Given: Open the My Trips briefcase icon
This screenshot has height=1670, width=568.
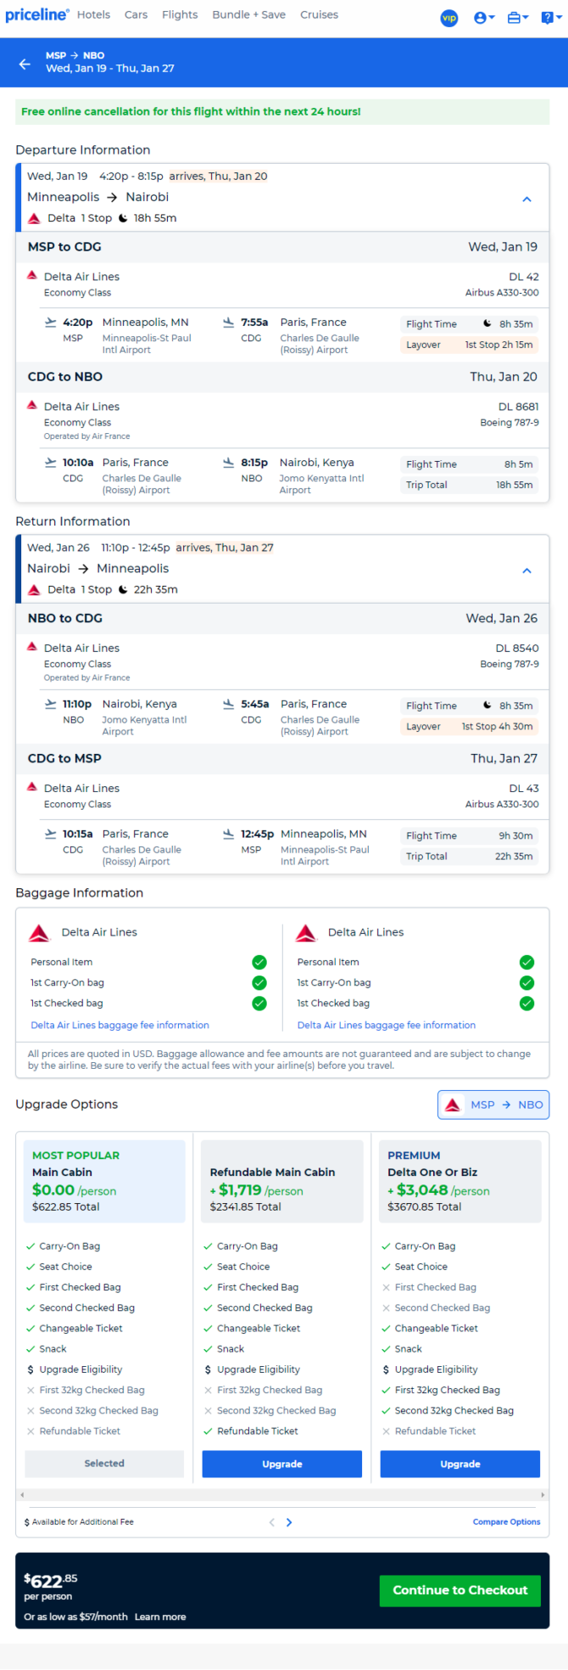Looking at the screenshot, I should (517, 18).
